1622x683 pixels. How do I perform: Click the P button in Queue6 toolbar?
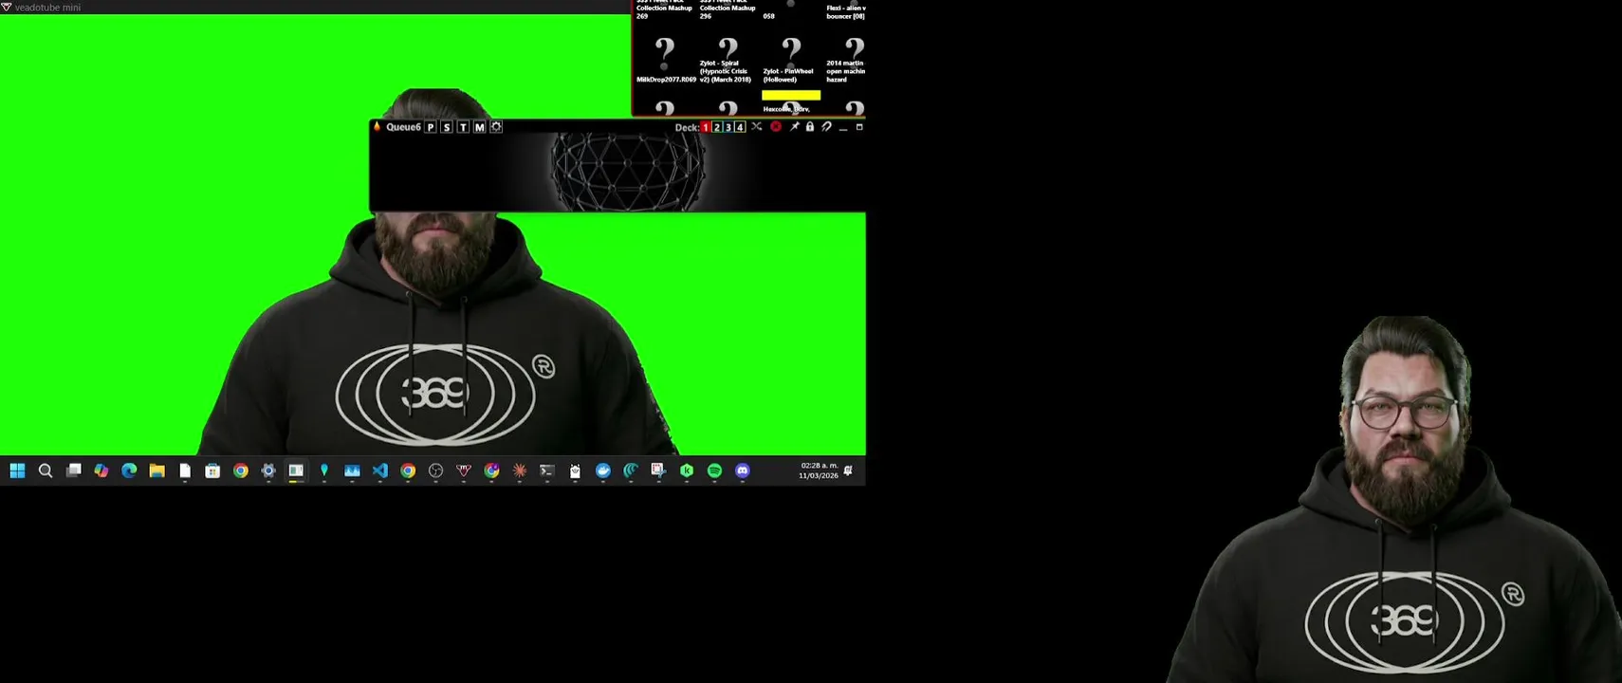[x=431, y=127]
